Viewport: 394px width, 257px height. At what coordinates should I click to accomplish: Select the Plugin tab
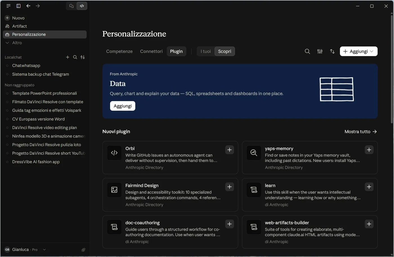[176, 51]
